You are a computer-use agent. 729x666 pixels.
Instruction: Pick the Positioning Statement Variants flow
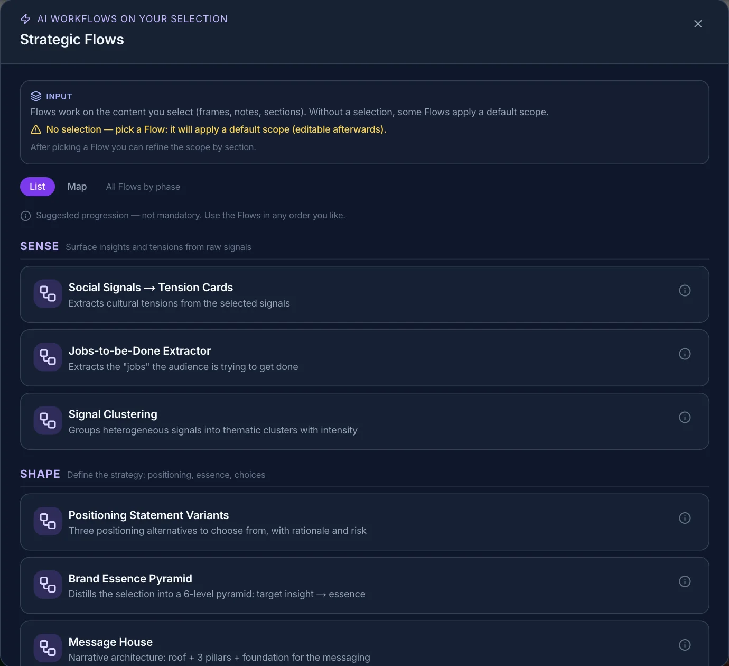click(x=364, y=522)
